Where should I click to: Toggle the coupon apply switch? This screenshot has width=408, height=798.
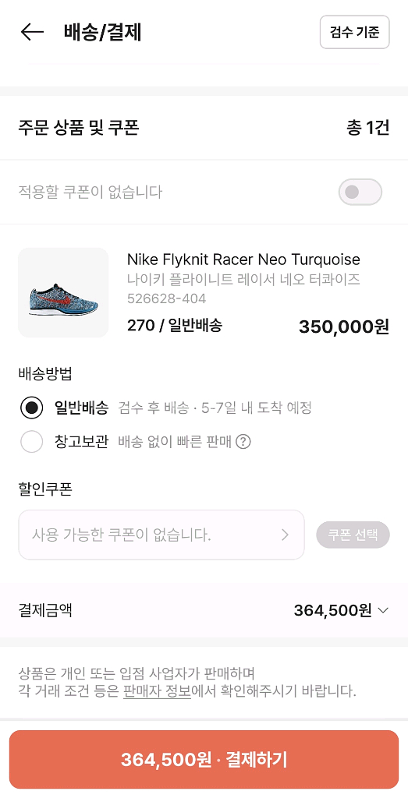[360, 192]
